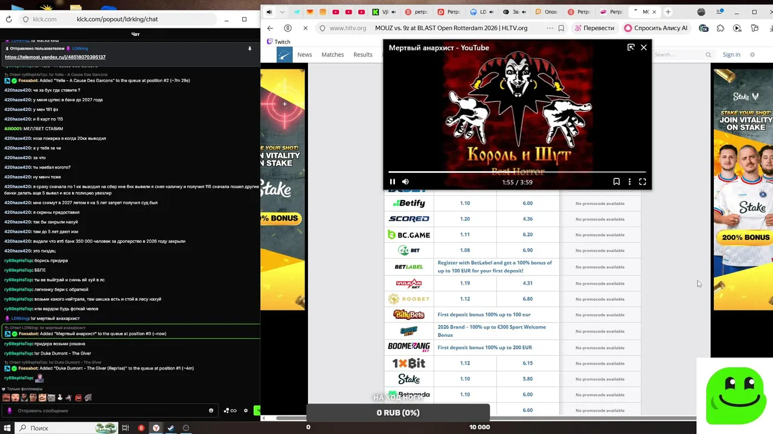Click Stake 200% bonus ad on right
Viewport: 773px width, 434px height.
(x=743, y=190)
